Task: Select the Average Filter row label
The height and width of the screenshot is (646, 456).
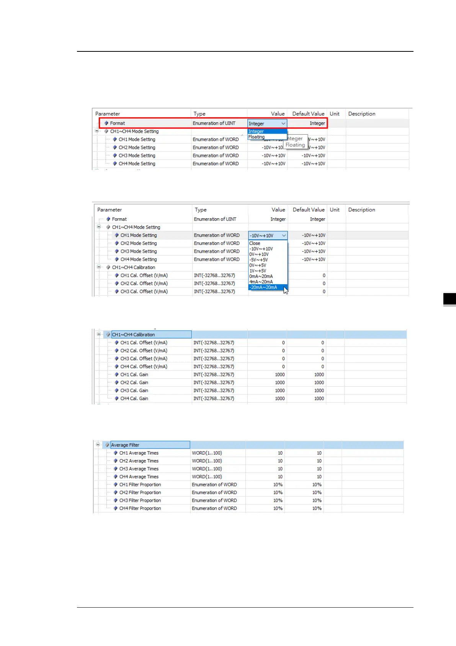Action: (x=125, y=445)
